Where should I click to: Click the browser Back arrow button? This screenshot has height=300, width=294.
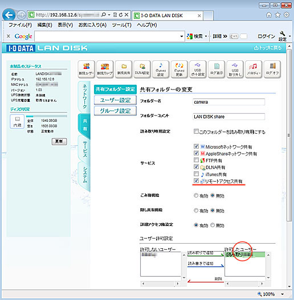coord(9,15)
